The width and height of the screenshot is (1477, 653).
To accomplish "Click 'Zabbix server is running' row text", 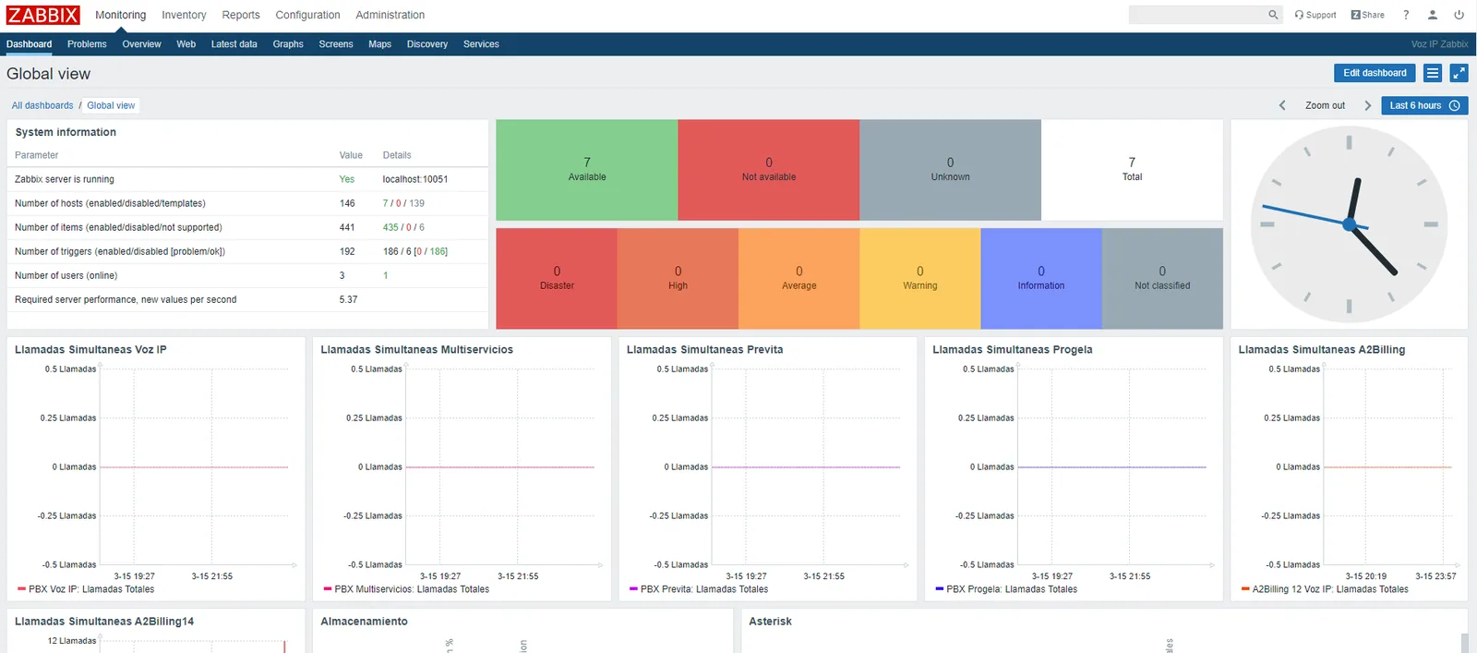I will pos(65,179).
